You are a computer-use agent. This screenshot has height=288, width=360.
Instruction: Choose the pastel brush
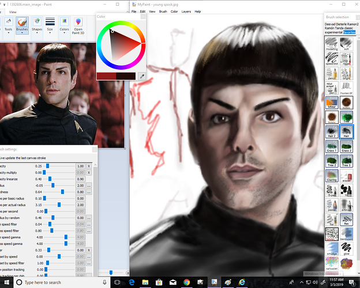[x=332, y=205]
